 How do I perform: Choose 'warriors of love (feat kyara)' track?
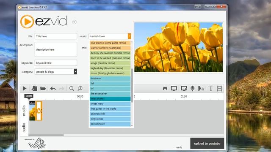coord(110,48)
